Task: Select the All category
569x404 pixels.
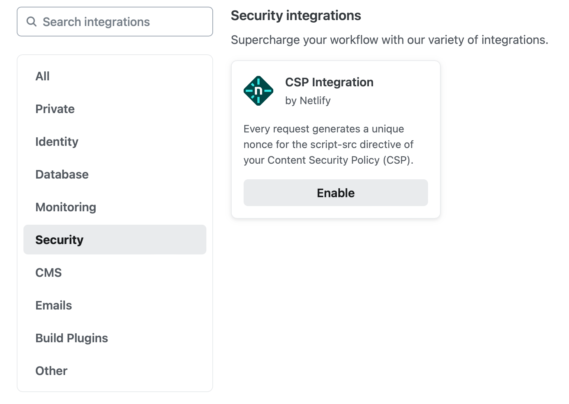Action: click(x=42, y=76)
